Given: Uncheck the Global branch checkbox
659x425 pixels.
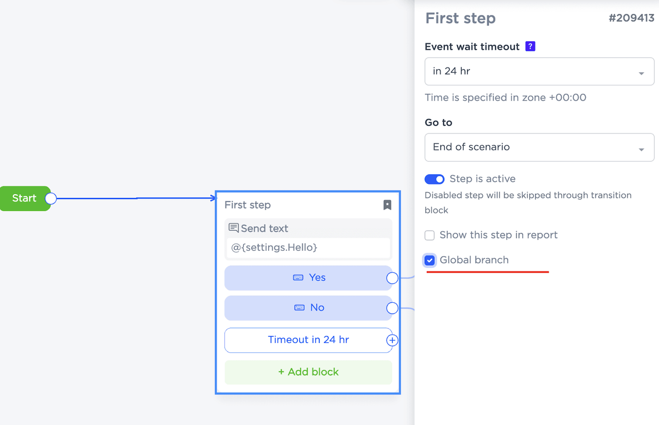Looking at the screenshot, I should (x=430, y=260).
